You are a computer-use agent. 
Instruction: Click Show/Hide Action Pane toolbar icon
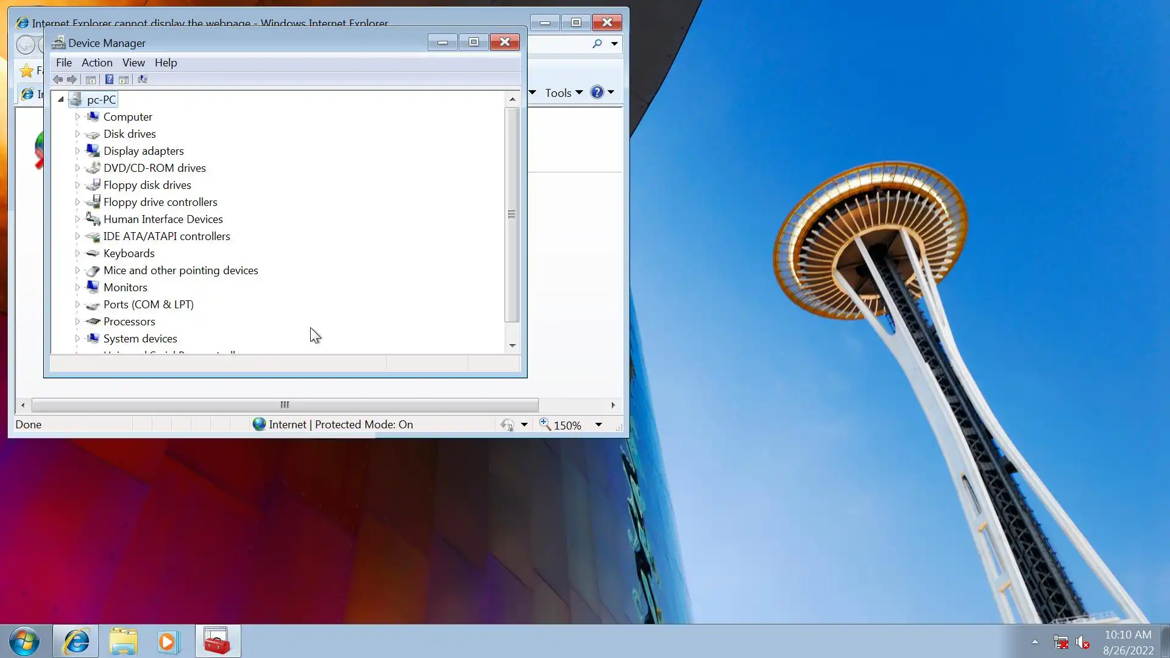124,79
